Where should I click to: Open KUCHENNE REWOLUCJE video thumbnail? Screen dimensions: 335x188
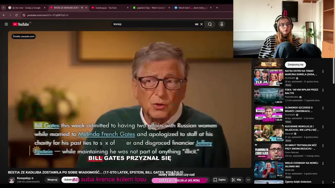coord(269,133)
